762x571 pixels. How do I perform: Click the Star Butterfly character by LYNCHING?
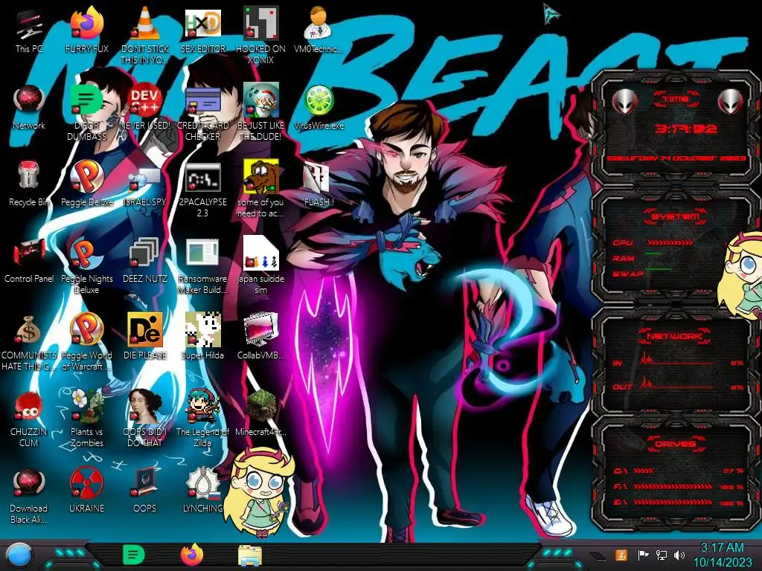coord(260,492)
